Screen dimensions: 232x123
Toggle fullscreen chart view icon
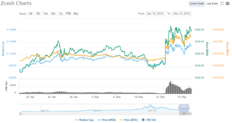click(222, 4)
